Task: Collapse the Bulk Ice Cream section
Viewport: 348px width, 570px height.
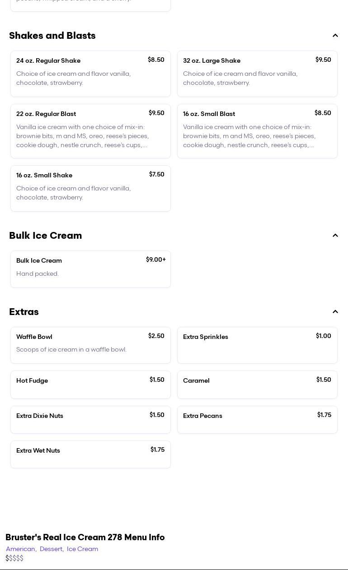Action: point(335,236)
